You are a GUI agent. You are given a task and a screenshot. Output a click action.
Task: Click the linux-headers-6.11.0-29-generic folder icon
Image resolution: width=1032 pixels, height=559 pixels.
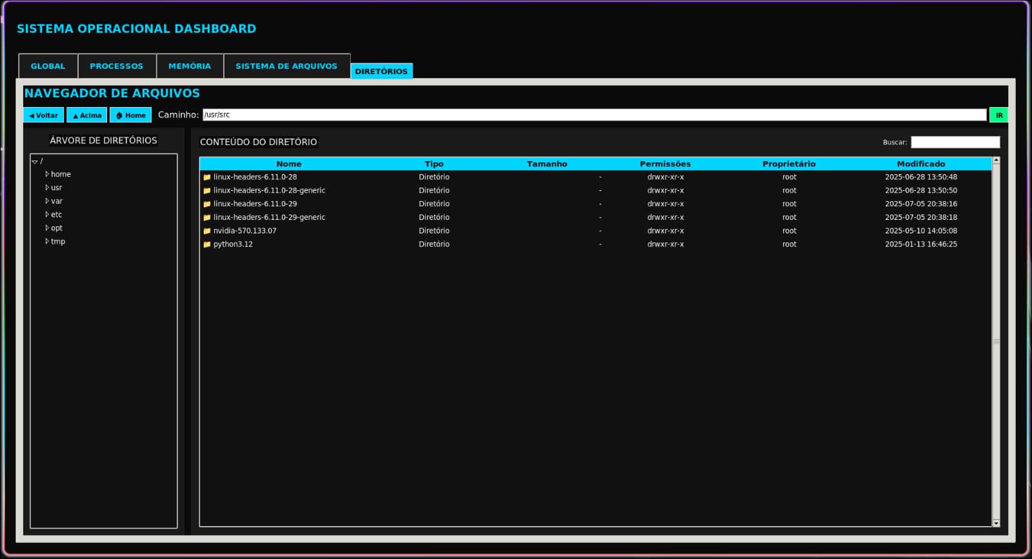point(207,218)
